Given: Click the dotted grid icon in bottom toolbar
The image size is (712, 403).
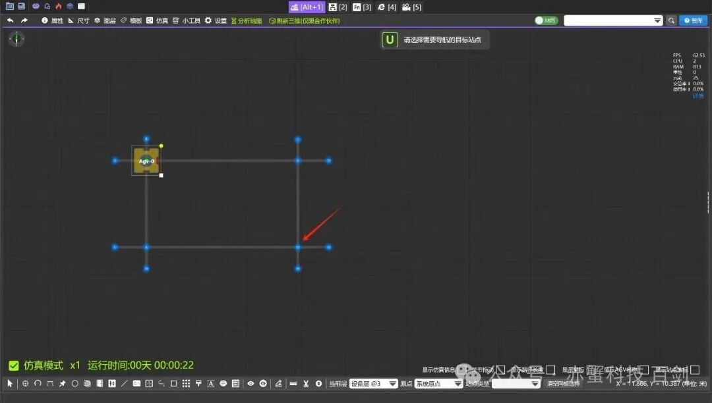Looking at the screenshot, I should [x=186, y=383].
